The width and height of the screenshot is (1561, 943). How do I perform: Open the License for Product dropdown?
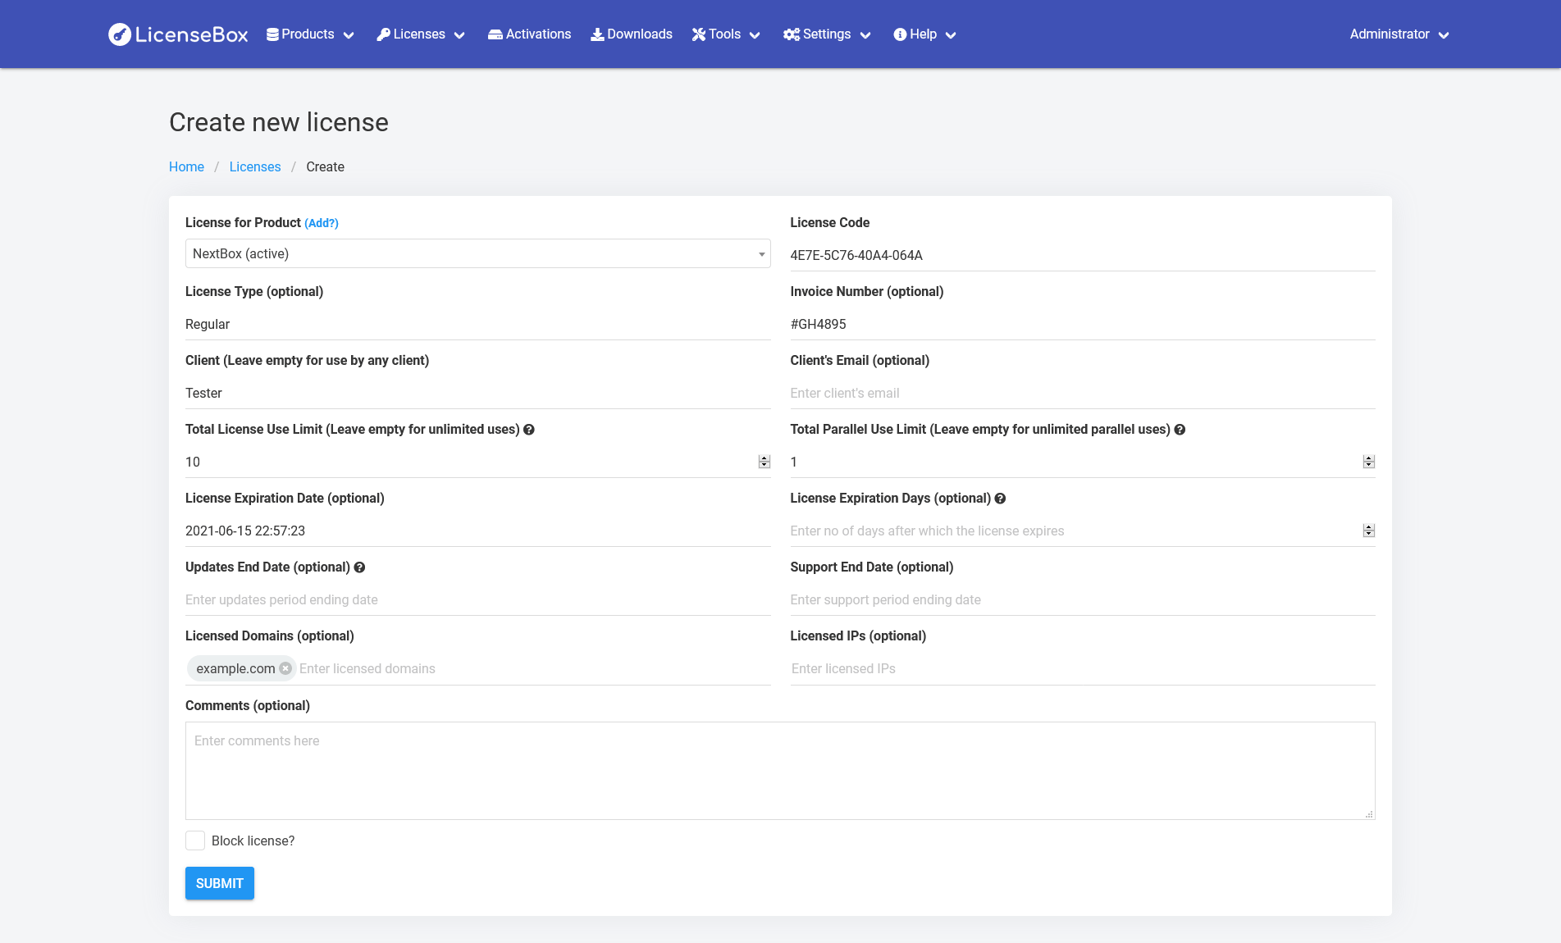click(478, 253)
